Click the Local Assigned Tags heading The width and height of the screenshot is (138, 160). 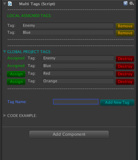click(x=29, y=16)
